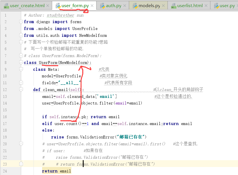Click the '#这个是查找' comment on line 20
This screenshot has height=175, width=238.
[x=185, y=144]
